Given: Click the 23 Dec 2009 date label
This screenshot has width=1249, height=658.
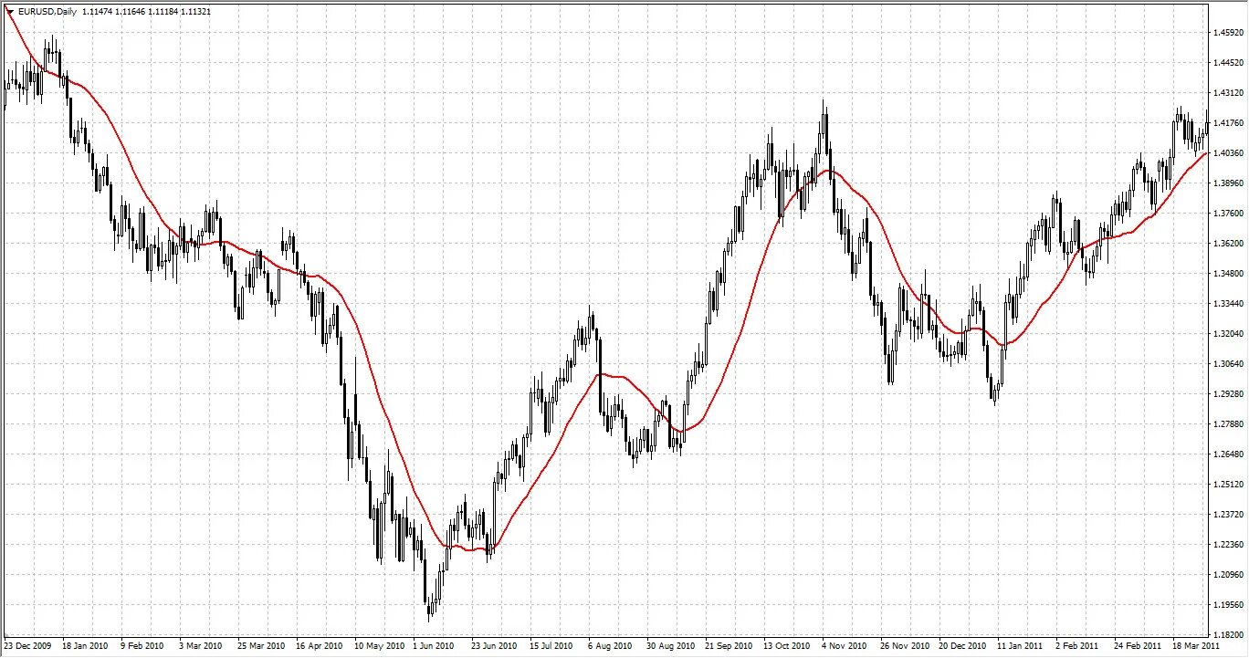Looking at the screenshot, I should coord(27,646).
